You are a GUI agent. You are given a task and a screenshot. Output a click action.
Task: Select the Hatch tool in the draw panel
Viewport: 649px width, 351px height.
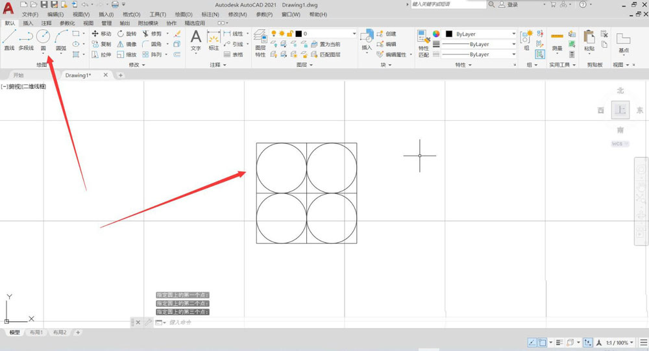[76, 54]
